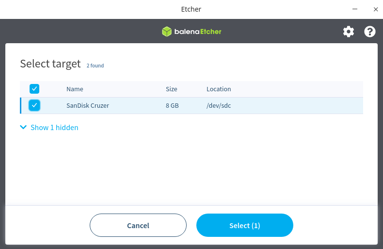Open Etcher settings gear icon
383x249 pixels.
pos(349,32)
